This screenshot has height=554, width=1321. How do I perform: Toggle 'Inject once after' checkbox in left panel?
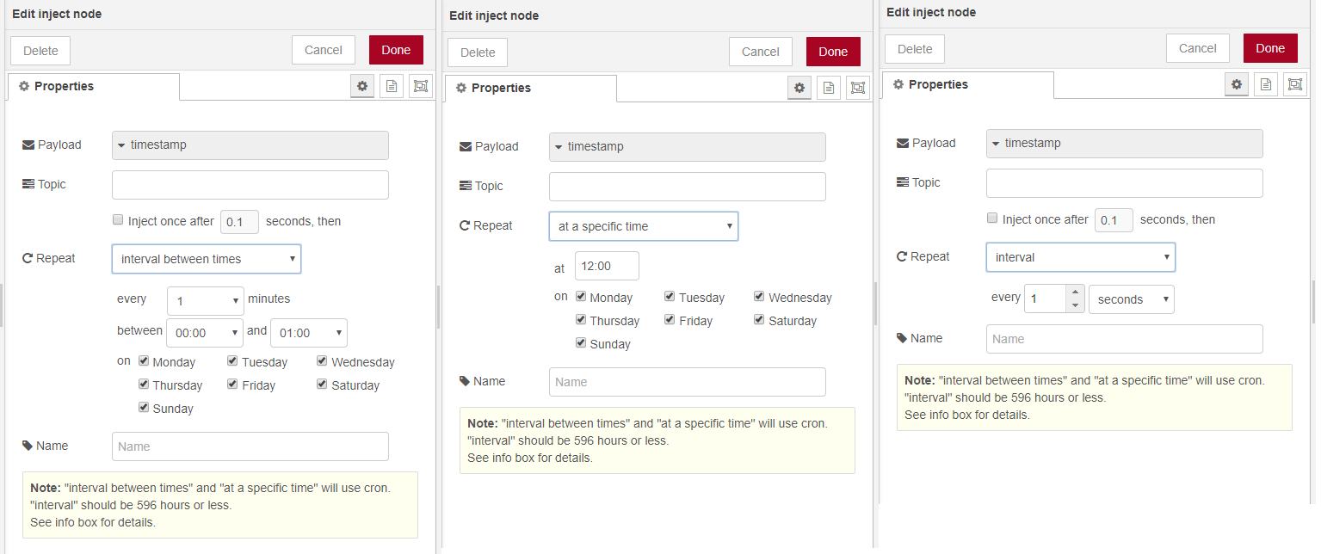tap(119, 220)
